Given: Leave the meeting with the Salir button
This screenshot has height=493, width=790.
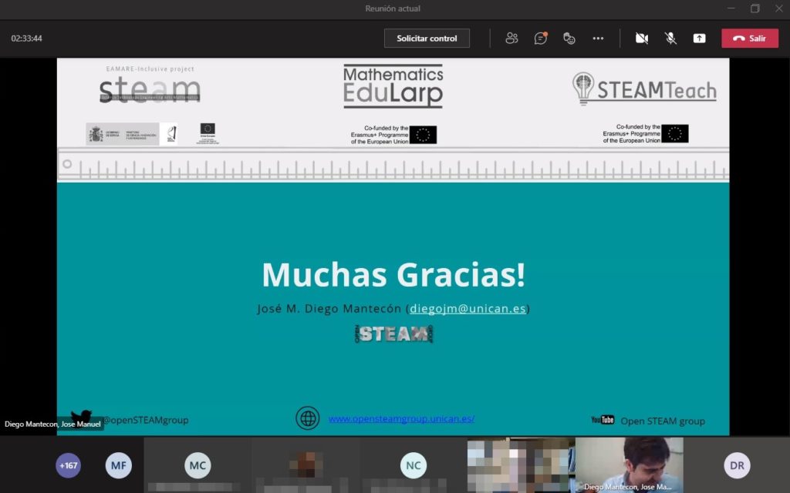Looking at the screenshot, I should click(750, 39).
